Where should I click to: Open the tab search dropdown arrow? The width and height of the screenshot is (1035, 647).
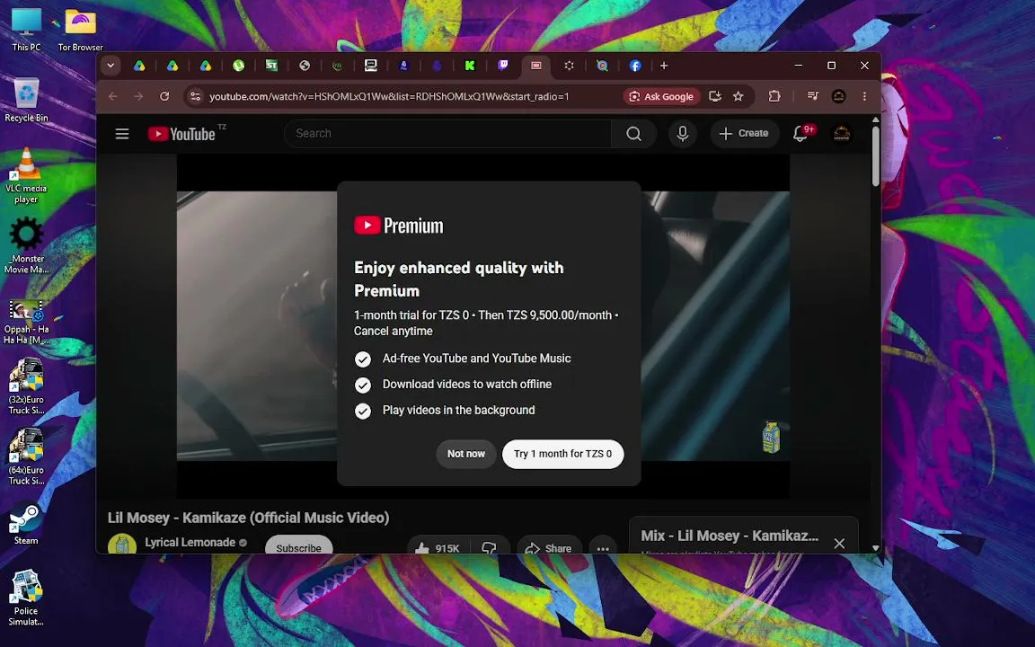click(x=111, y=66)
